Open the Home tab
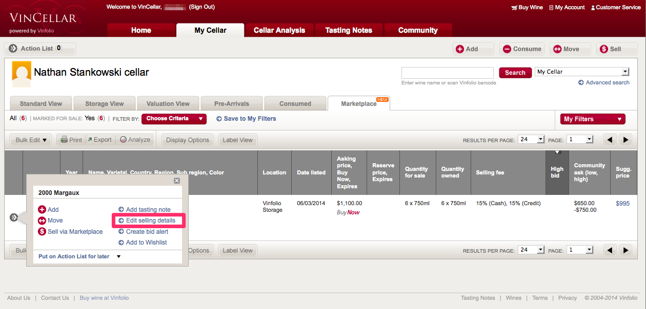Screen dimensions: 646x309 [x=141, y=30]
